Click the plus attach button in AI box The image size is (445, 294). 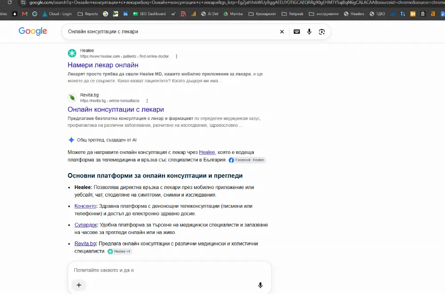(79, 285)
